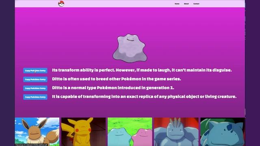The image size is (260, 146).
Task: Copy the 'normal type Pokémon' Pokédex entry
Action: (x=35, y=88)
